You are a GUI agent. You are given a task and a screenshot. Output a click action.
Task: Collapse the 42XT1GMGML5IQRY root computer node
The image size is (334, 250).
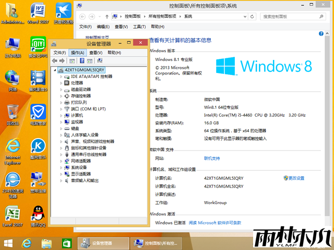click(x=55, y=69)
